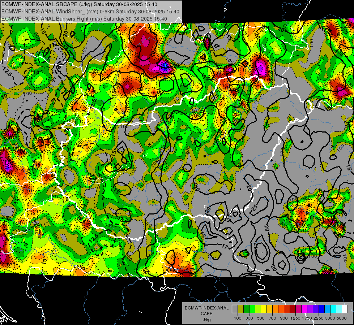Image resolution: width=354 pixels, height=325 pixels.
Task: Click the gray swatch in CAPE legend
Action: point(235,309)
